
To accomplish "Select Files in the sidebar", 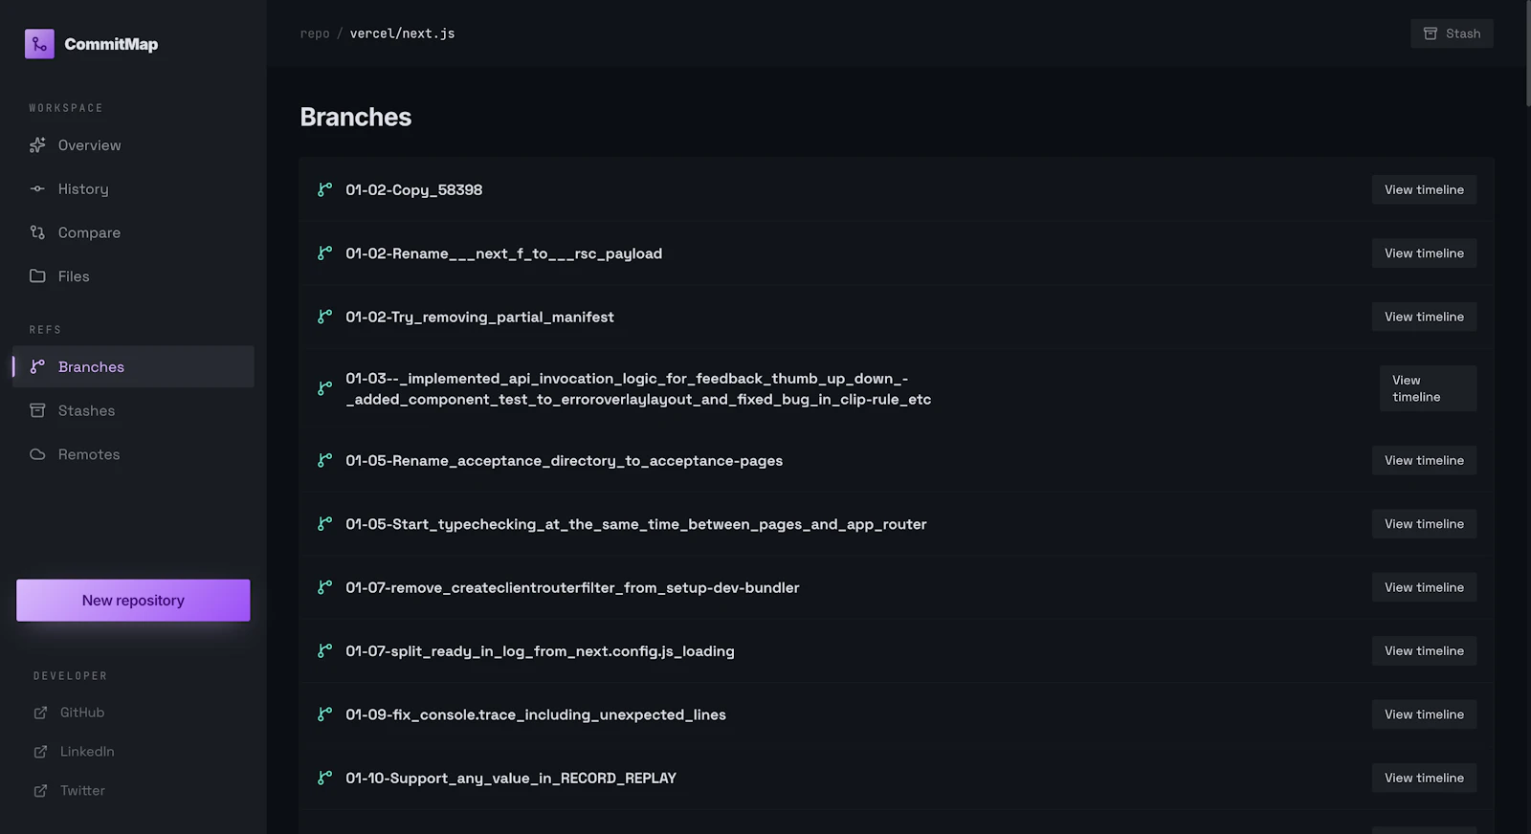I will pos(134,276).
